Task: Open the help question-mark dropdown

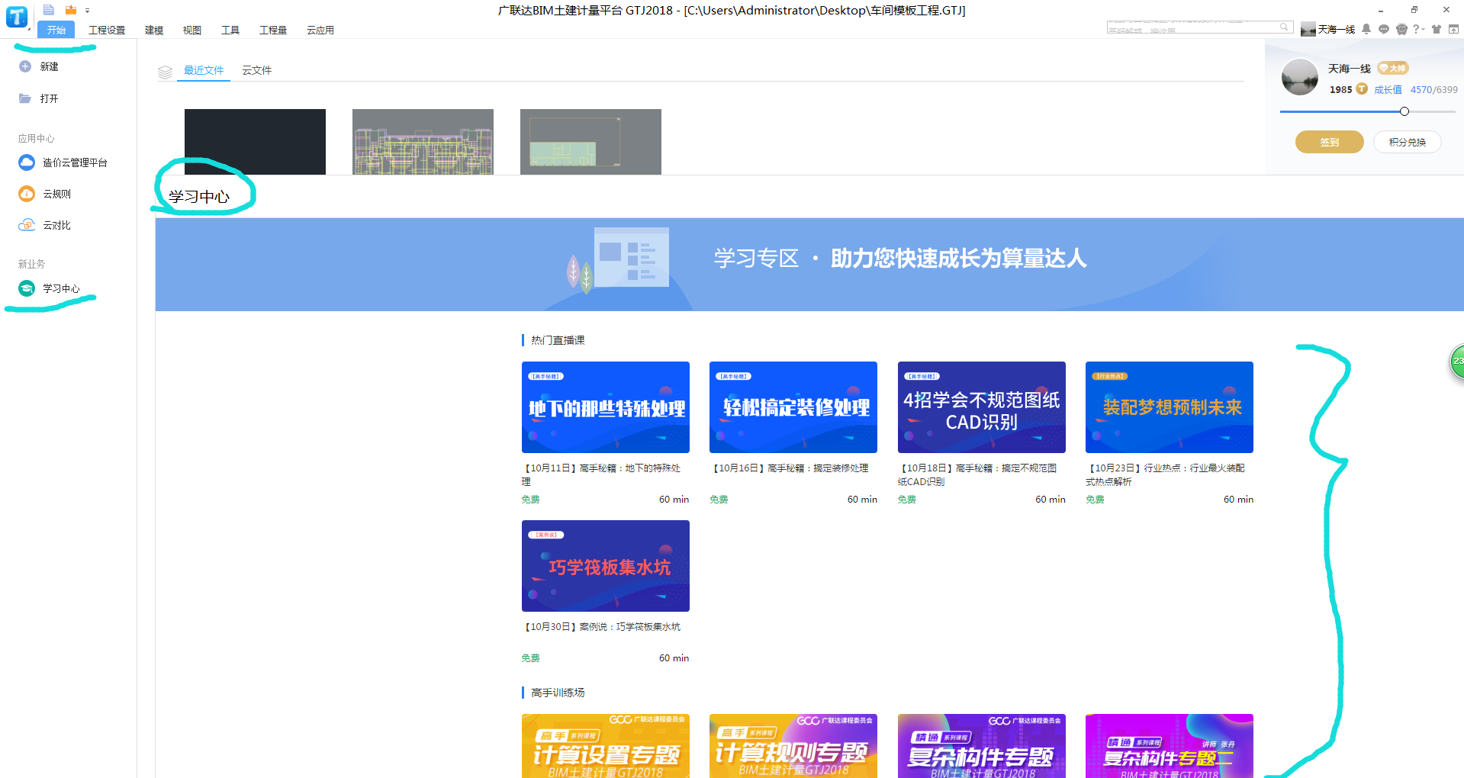Action: [1418, 29]
